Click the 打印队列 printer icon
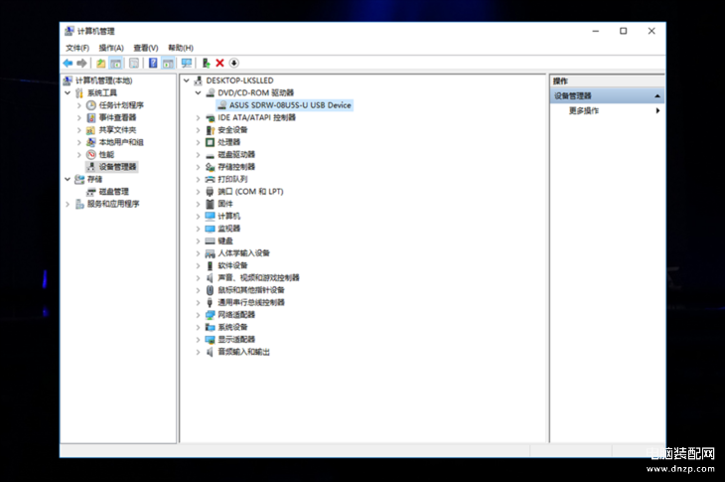Image resolution: width=725 pixels, height=482 pixels. 210,179
